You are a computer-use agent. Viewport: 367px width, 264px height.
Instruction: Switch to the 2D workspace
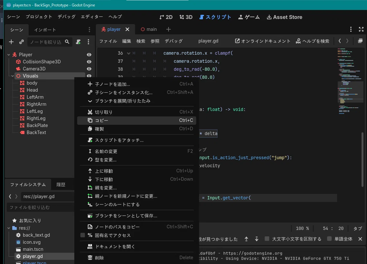[x=166, y=17]
